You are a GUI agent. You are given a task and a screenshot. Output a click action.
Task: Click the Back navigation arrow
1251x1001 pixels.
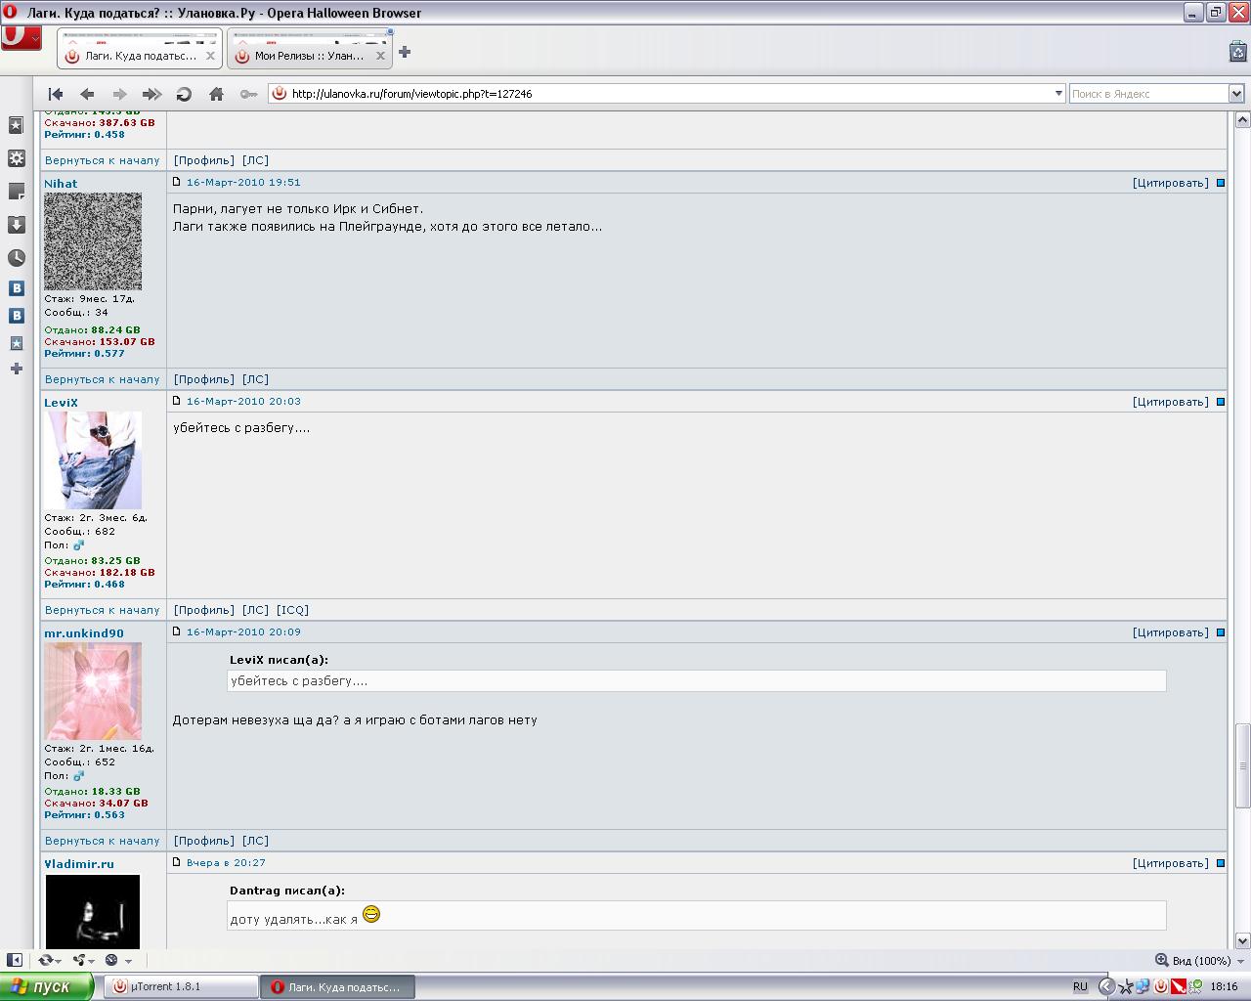point(87,94)
